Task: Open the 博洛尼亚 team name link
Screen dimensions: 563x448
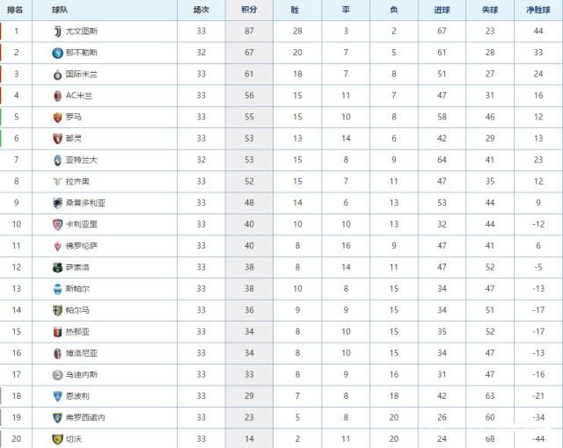Action: (82, 353)
